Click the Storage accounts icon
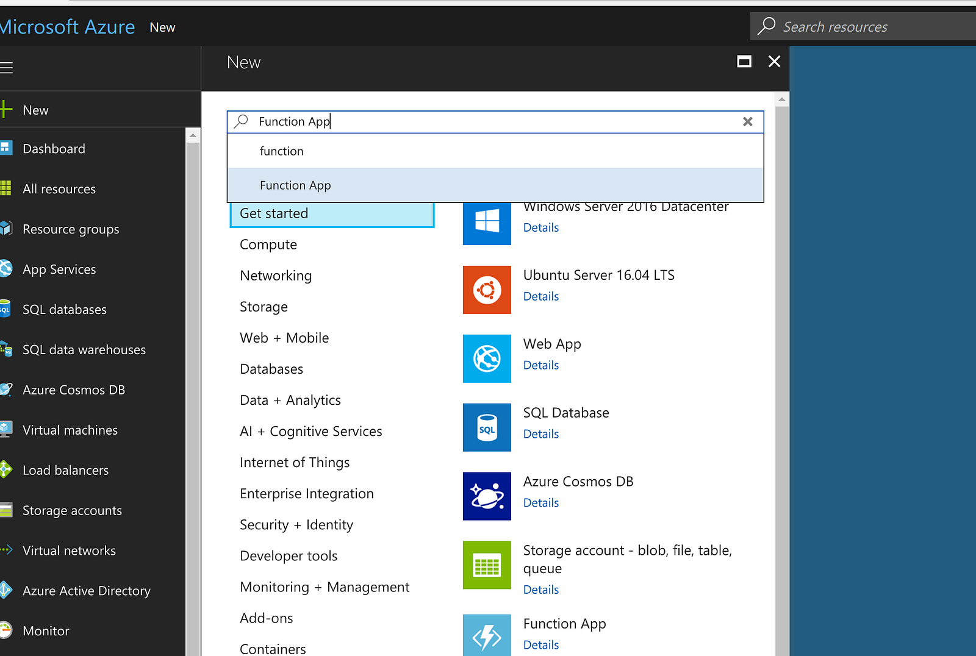 tap(6, 510)
